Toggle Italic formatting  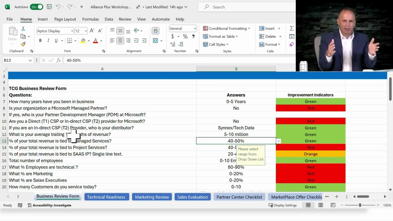pyautogui.click(x=48, y=41)
